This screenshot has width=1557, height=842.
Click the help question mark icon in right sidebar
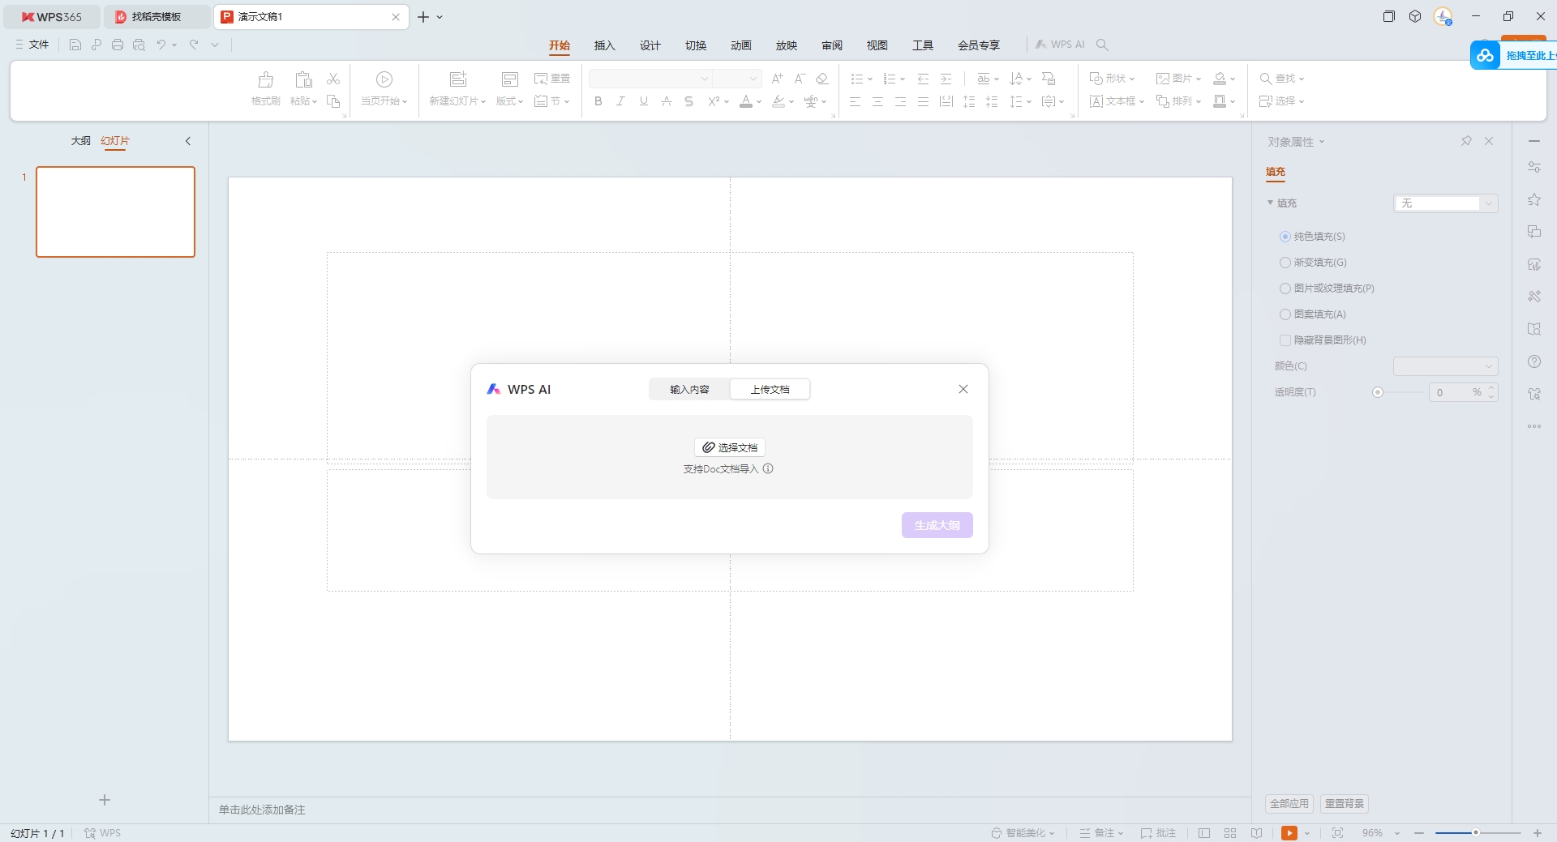coord(1534,361)
